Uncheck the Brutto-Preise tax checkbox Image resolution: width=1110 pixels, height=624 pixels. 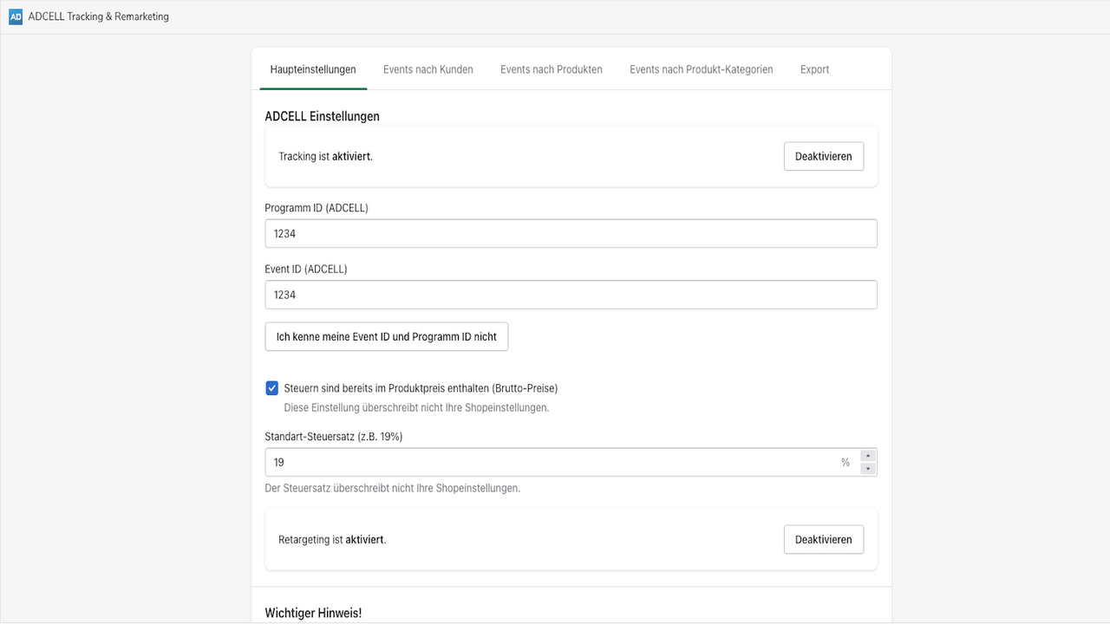pyautogui.click(x=271, y=387)
